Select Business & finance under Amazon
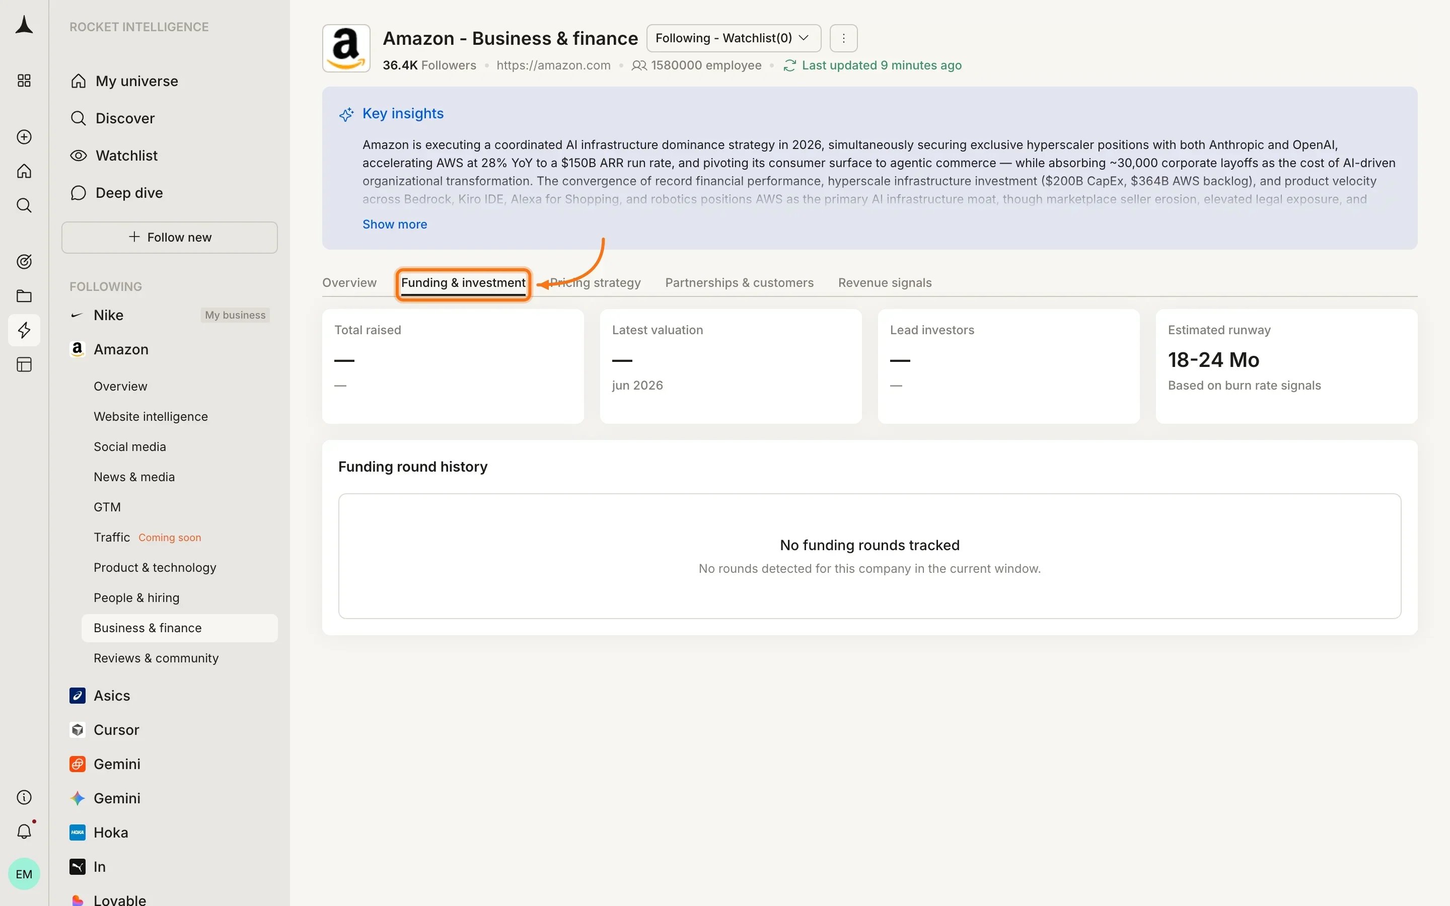The width and height of the screenshot is (1450, 906). point(180,628)
